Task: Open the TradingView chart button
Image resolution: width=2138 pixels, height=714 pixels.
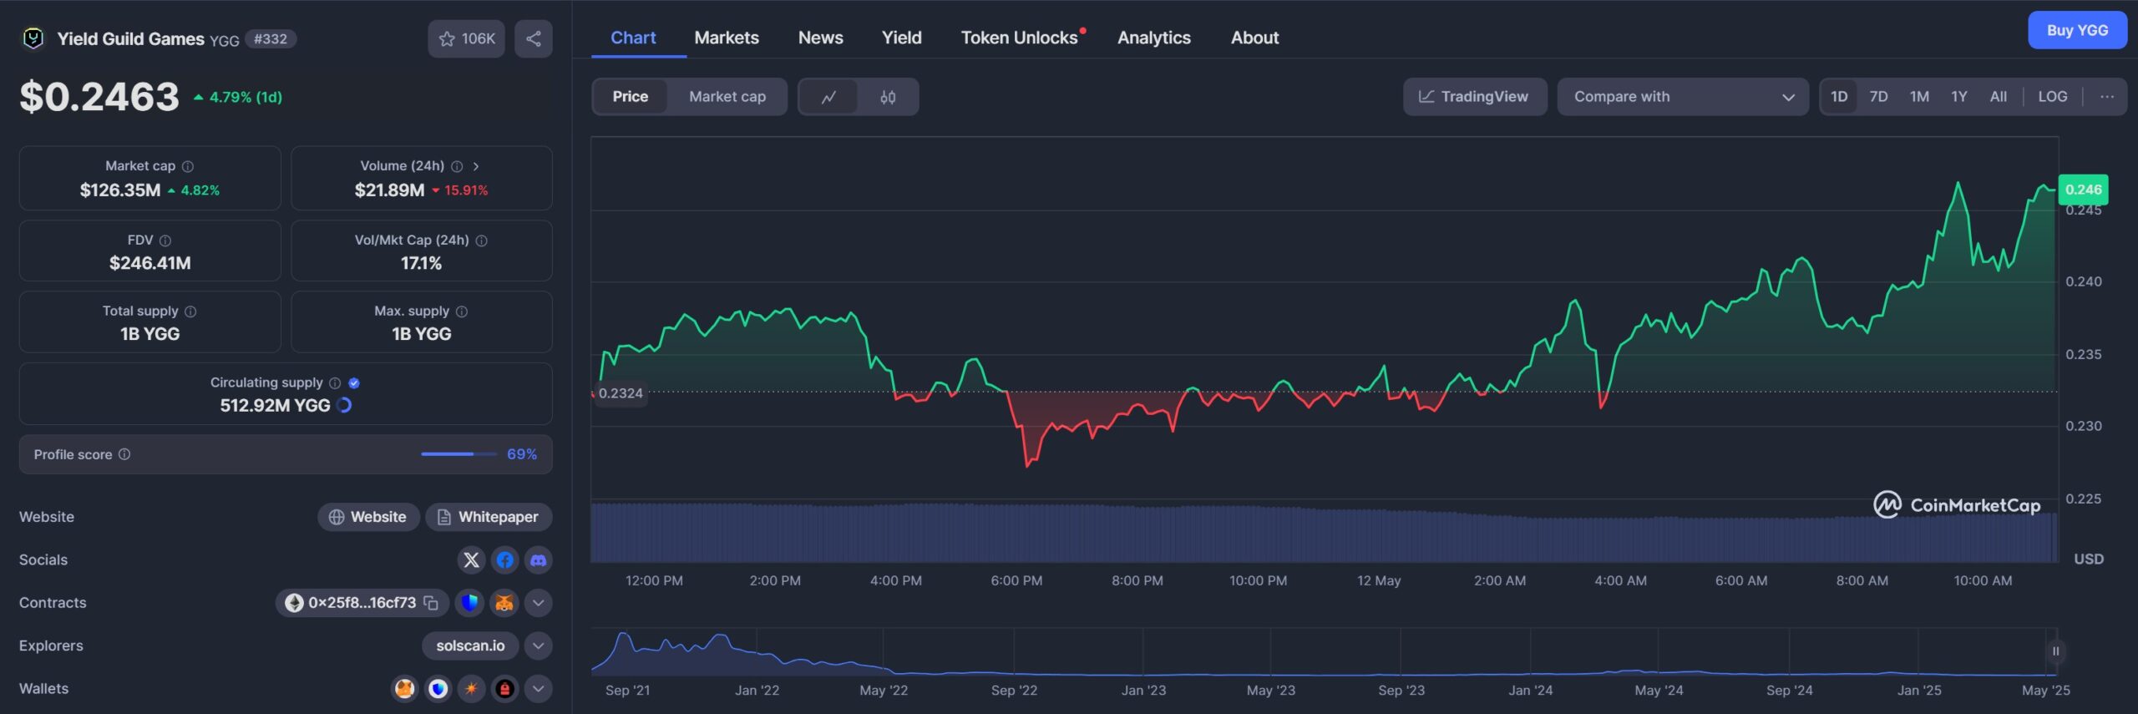Action: pyautogui.click(x=1475, y=97)
